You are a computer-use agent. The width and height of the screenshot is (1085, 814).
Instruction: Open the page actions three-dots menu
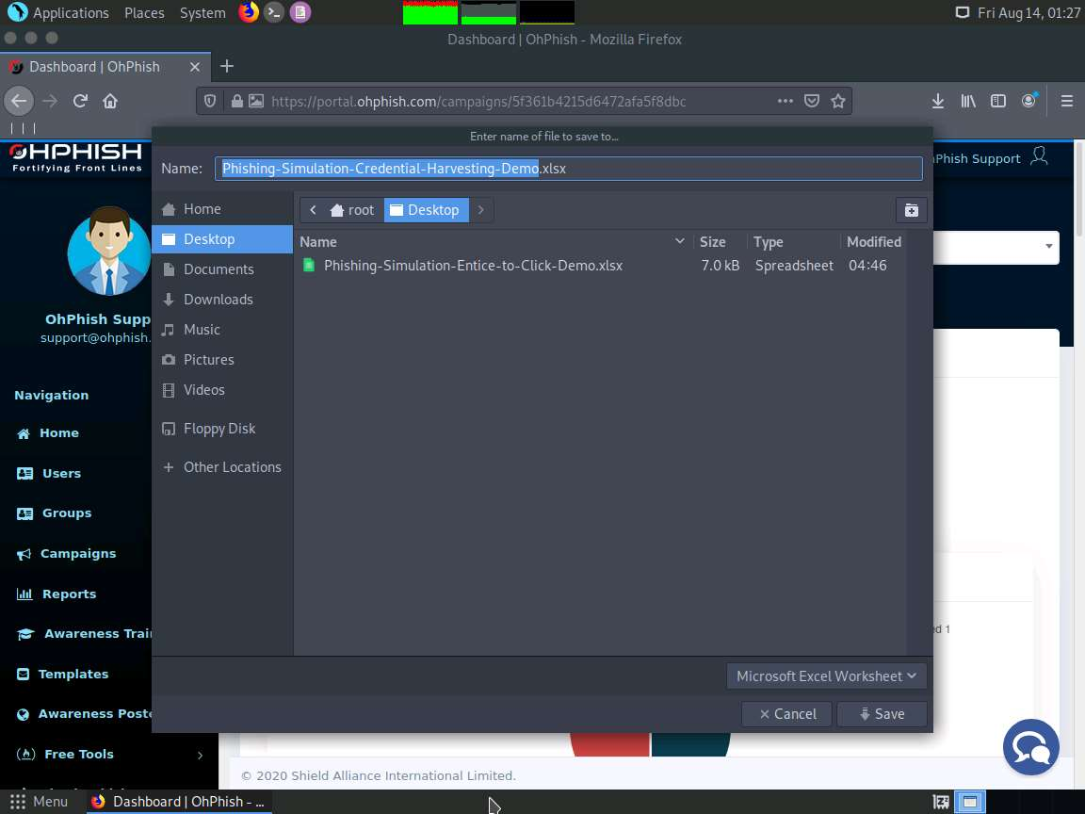pos(785,101)
